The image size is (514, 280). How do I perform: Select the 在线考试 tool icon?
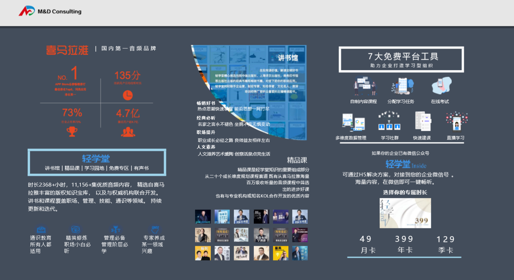(x=441, y=86)
